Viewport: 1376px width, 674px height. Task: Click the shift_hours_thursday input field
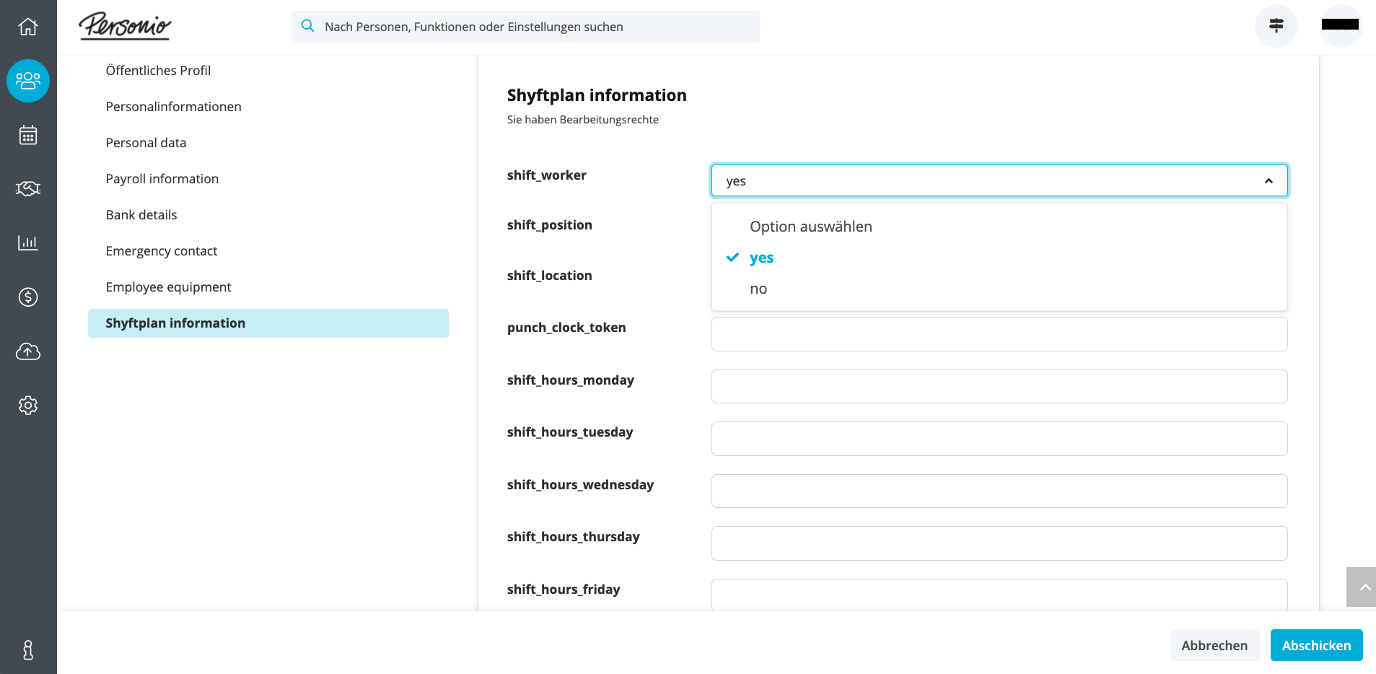[999, 543]
